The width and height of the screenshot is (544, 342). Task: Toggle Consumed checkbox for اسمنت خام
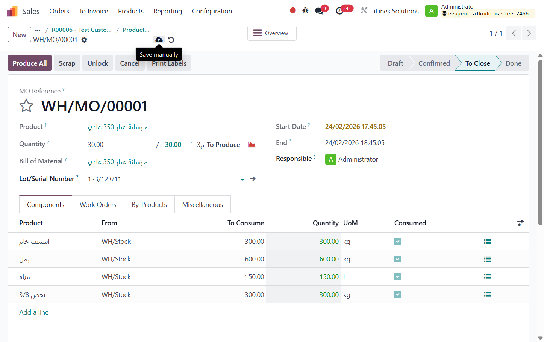click(x=397, y=241)
